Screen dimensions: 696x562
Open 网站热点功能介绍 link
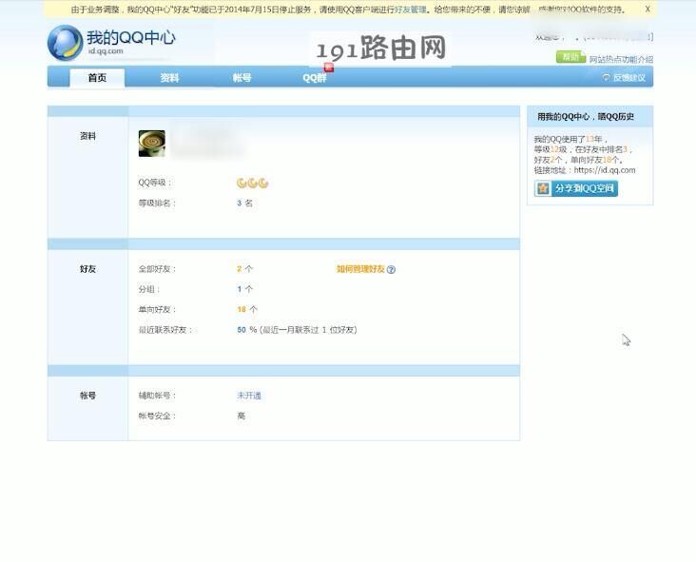tap(621, 59)
